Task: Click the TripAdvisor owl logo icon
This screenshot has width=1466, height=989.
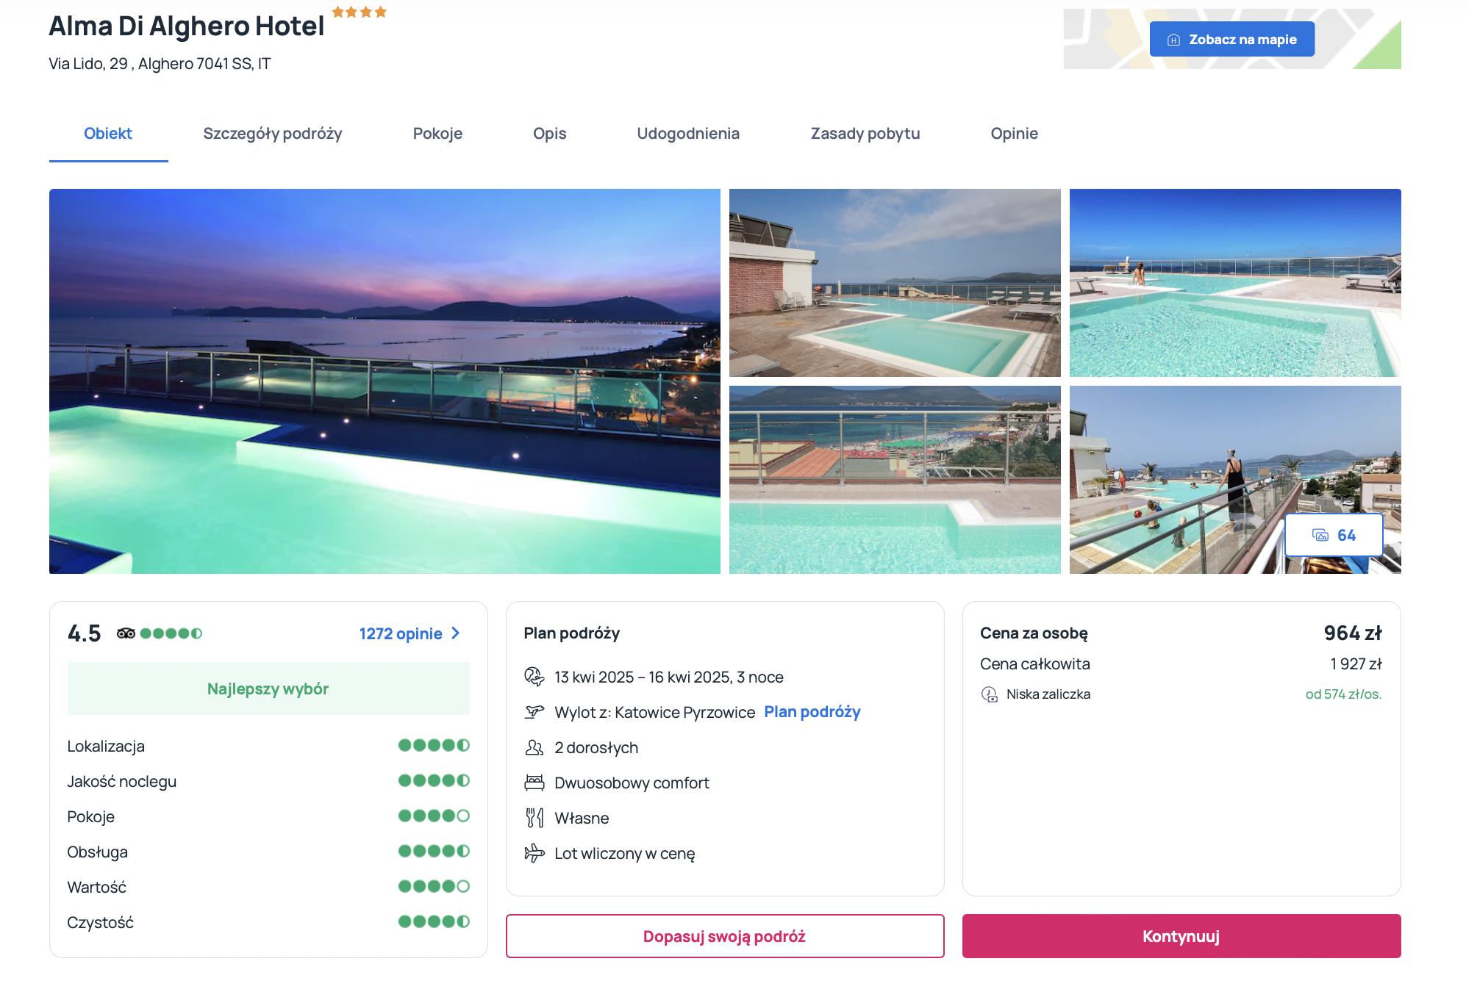Action: tap(126, 633)
